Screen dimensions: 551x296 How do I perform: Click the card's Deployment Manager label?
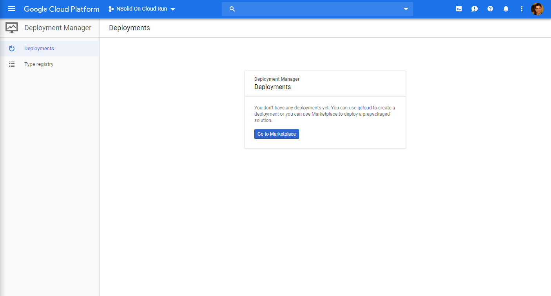(x=277, y=79)
